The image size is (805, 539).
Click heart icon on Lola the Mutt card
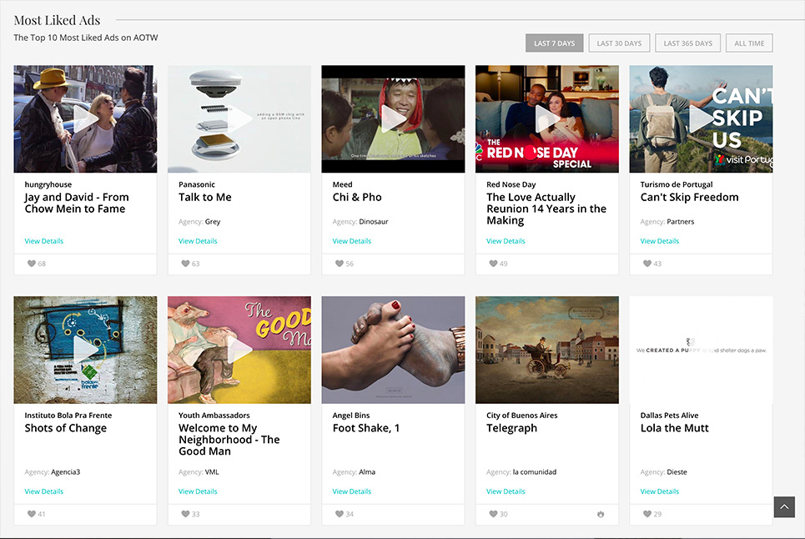(x=647, y=514)
